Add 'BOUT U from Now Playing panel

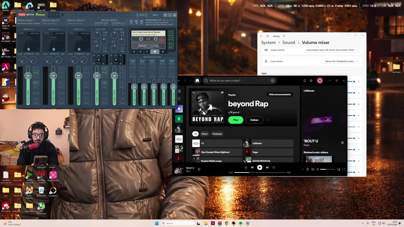342,143
